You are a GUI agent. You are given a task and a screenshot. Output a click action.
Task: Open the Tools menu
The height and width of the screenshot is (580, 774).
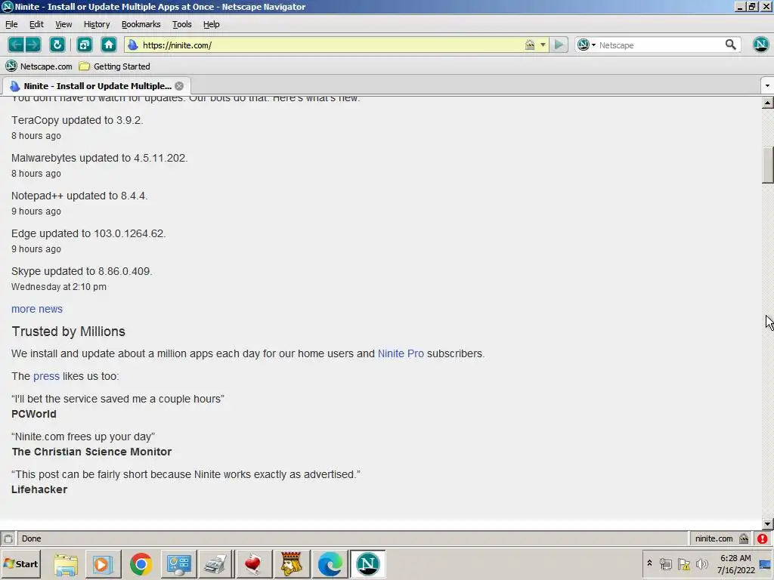coord(181,24)
